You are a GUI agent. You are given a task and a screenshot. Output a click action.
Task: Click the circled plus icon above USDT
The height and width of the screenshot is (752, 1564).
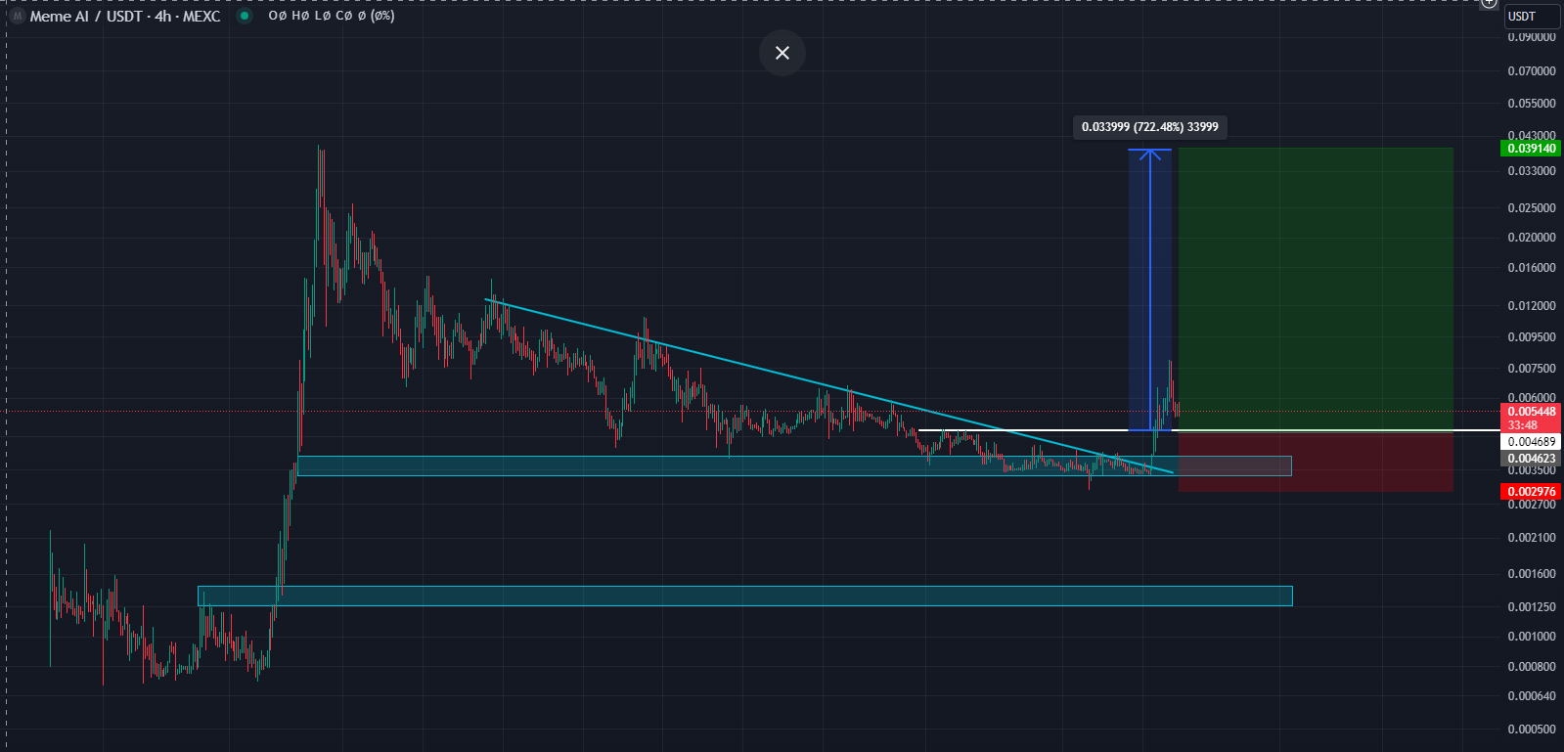point(1489,3)
